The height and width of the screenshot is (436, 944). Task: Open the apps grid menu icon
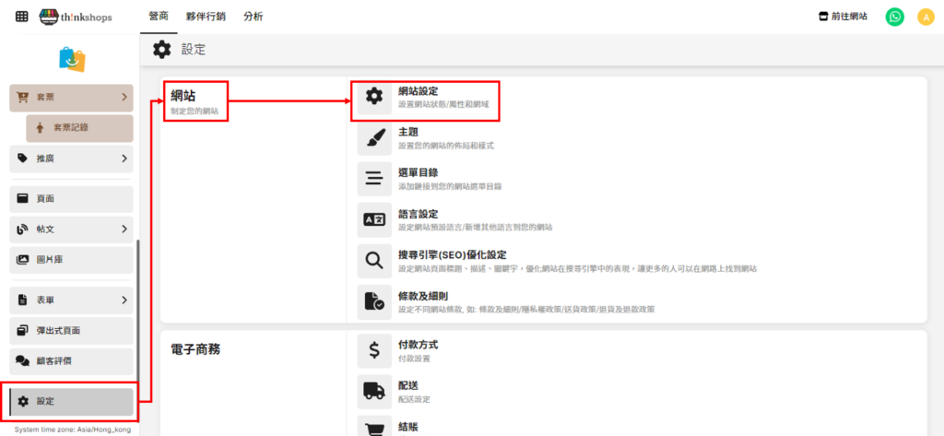click(x=21, y=17)
